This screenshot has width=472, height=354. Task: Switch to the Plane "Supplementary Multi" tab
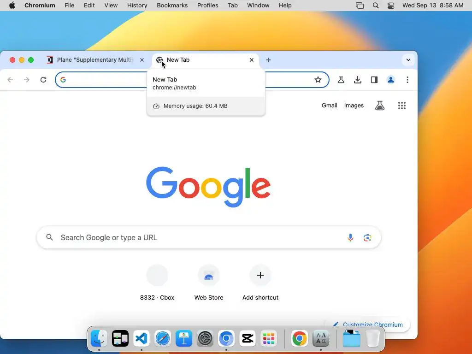tap(95, 60)
